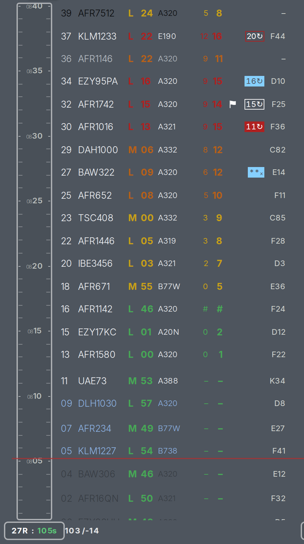304x544 pixels.
Task: Click stand F11 on AFR652 row
Action: (x=280, y=195)
